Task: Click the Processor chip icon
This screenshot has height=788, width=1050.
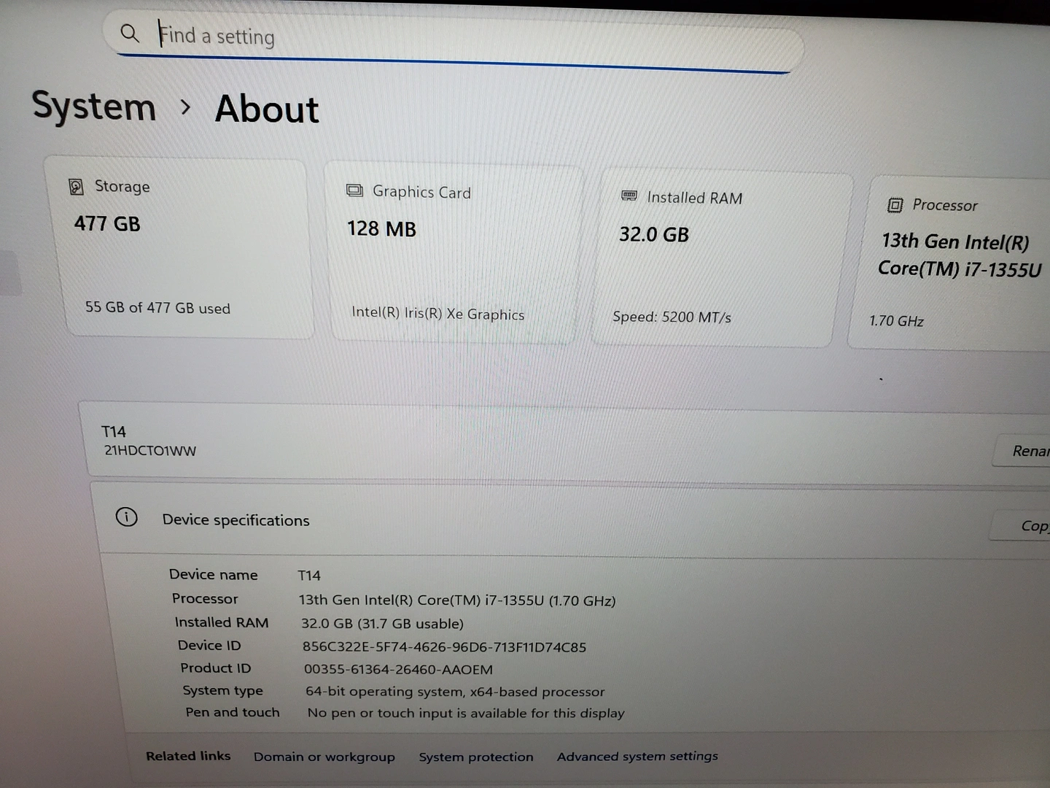Action: 895,205
